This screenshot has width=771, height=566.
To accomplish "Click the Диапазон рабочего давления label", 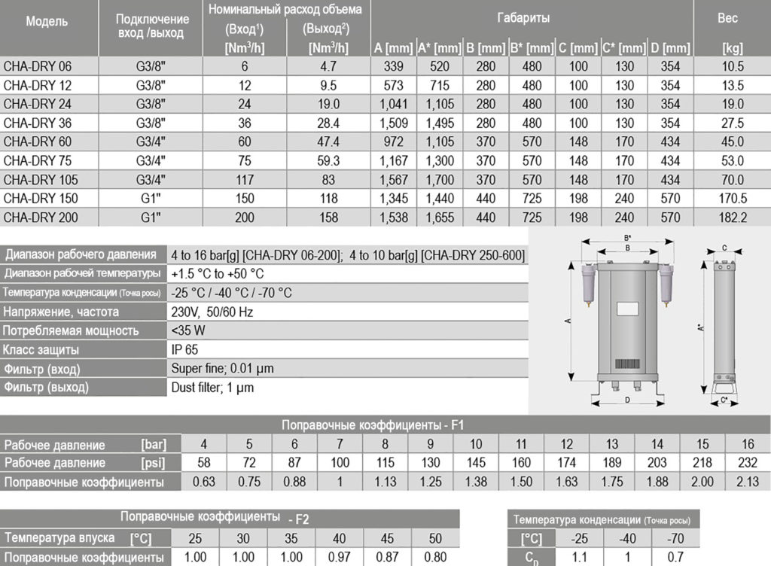I will [81, 254].
